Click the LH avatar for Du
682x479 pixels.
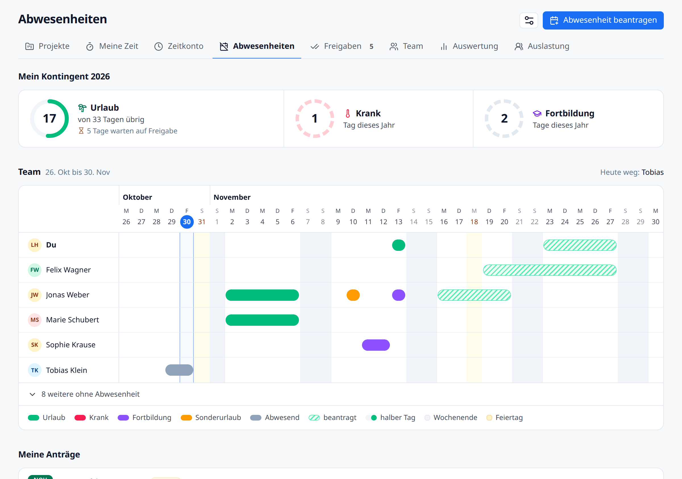click(34, 245)
